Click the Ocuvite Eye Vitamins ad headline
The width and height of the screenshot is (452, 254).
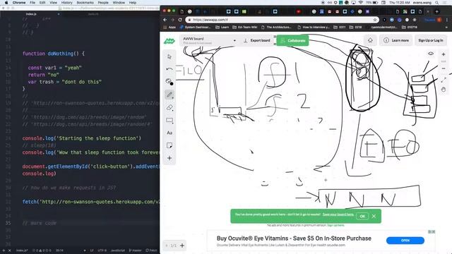294,238
